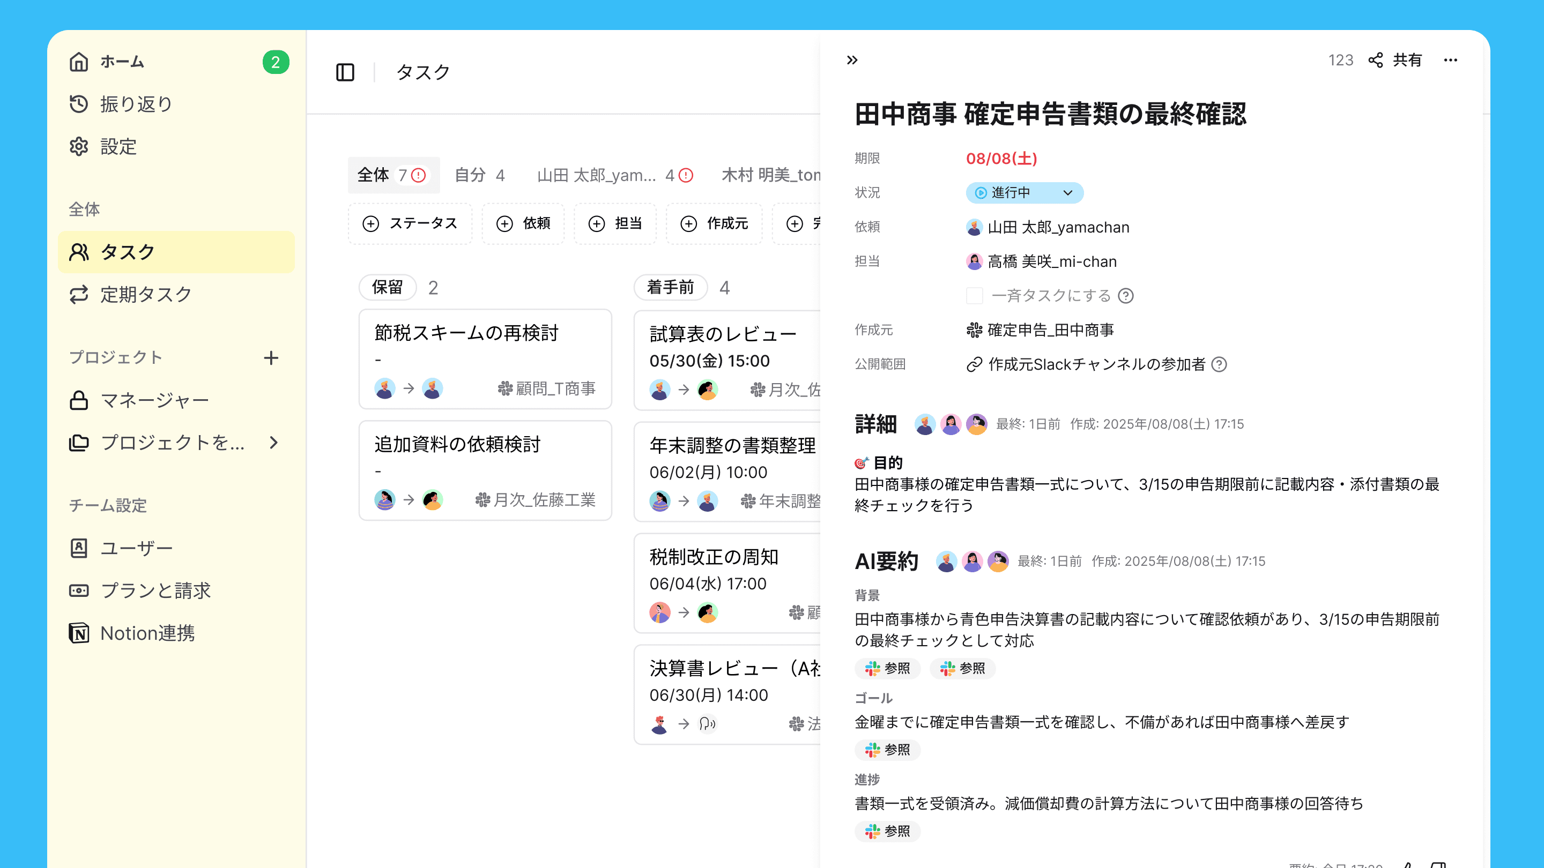Switch to the 自分 tab

[x=479, y=175]
